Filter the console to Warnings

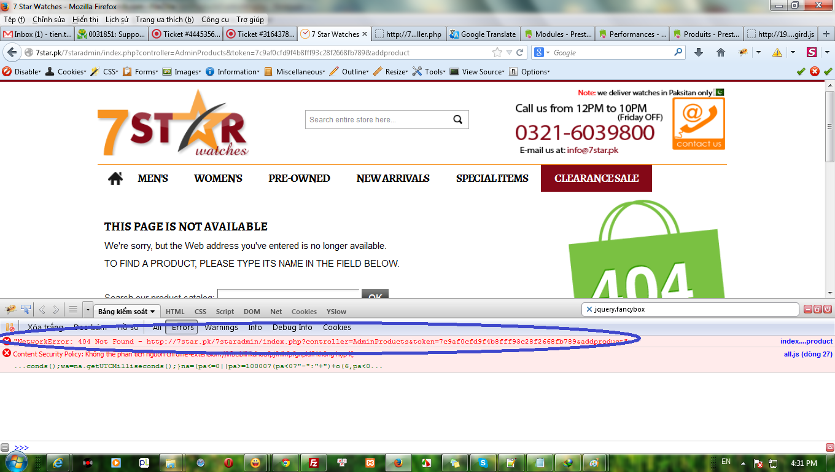click(x=221, y=328)
